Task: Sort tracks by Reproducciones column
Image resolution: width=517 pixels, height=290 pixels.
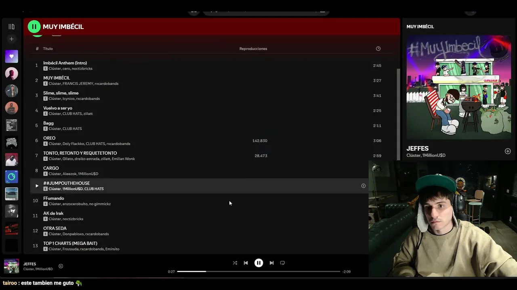Action: pyautogui.click(x=253, y=49)
